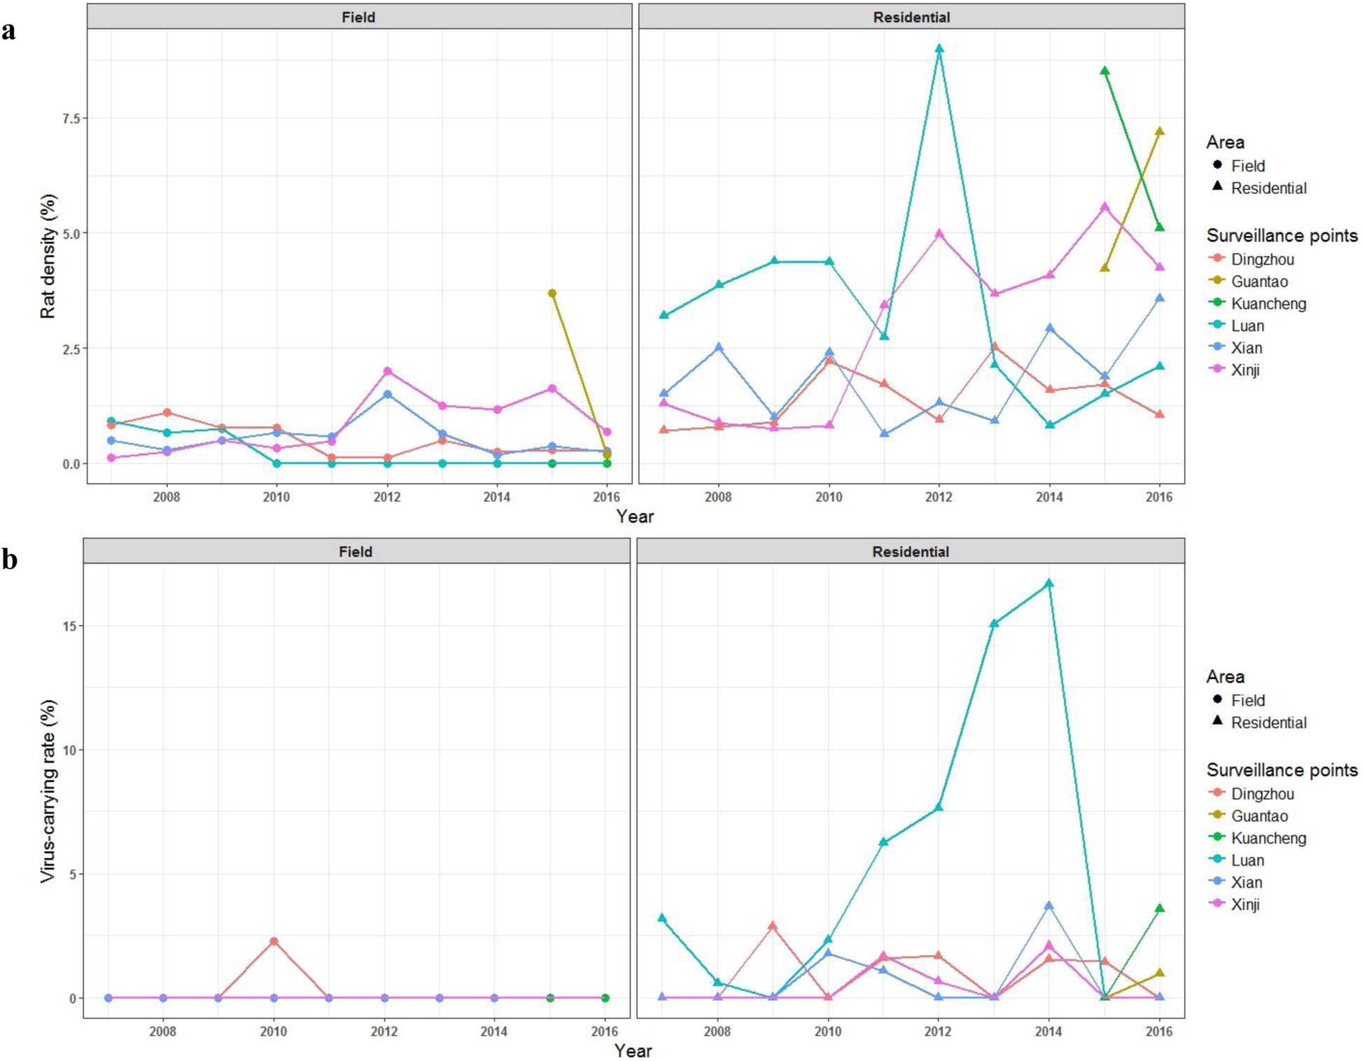Click the Field circle symbol in panel b legend
1362x1061 pixels.
(x=1218, y=699)
